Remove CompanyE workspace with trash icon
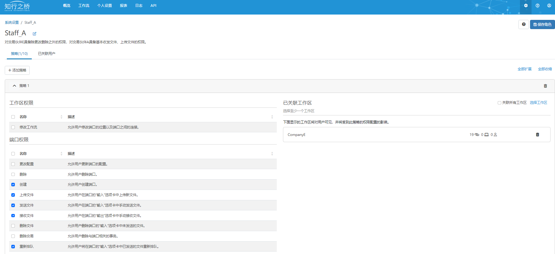This screenshot has height=254, width=555. [x=537, y=135]
